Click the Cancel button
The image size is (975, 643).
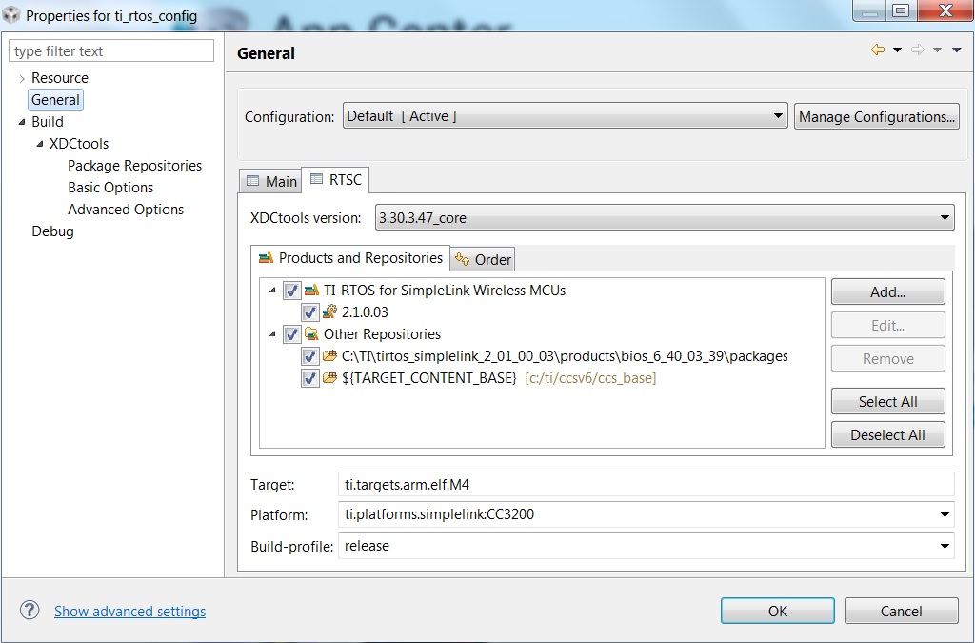(x=901, y=611)
